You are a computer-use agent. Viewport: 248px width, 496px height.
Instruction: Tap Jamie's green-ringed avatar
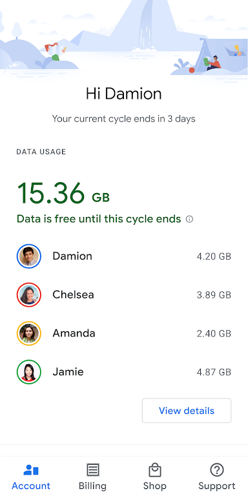tap(29, 372)
